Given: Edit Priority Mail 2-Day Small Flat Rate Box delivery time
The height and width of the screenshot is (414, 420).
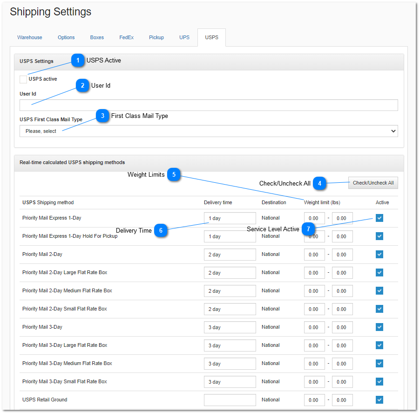Looking at the screenshot, I should pos(230,309).
